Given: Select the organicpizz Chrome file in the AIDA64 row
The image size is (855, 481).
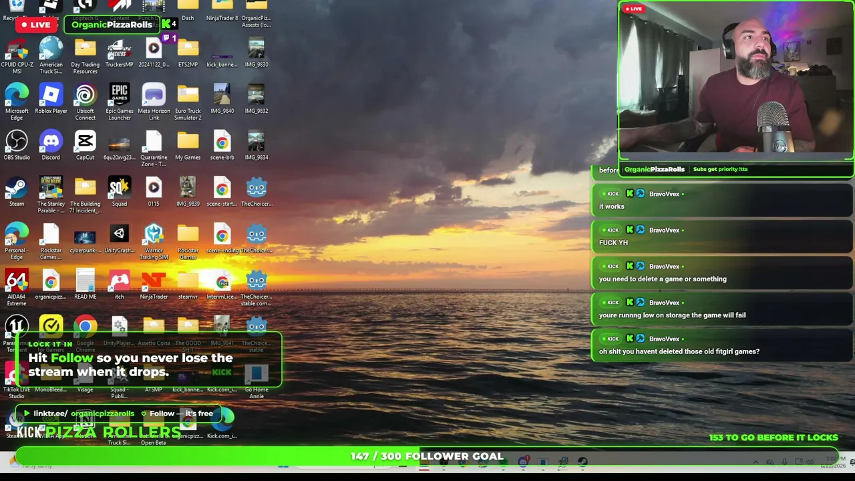Looking at the screenshot, I should coord(51,285).
